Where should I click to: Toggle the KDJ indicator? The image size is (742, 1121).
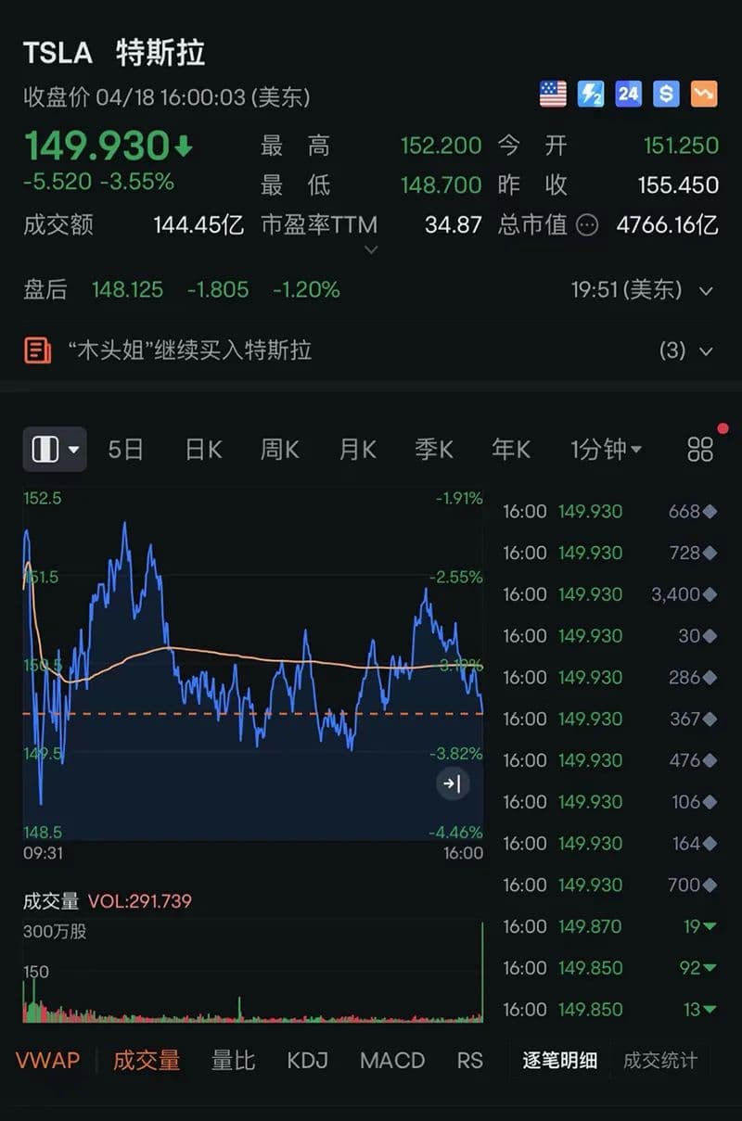(x=308, y=1060)
